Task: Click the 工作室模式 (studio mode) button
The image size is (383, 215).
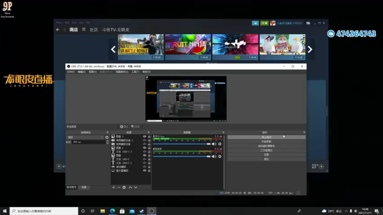Action: click(266, 150)
